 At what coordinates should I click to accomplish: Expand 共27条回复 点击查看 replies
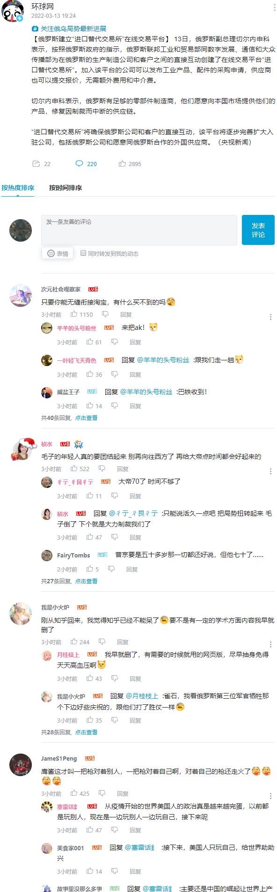(69, 581)
